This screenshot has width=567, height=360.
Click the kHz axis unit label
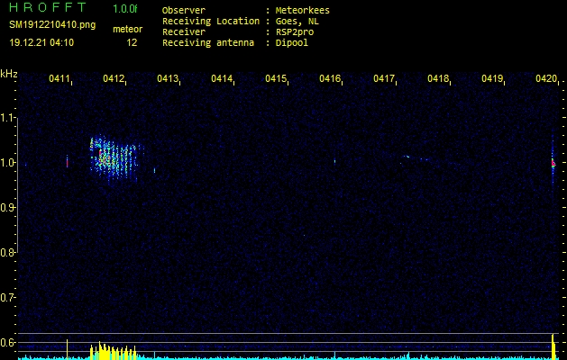pos(9,74)
